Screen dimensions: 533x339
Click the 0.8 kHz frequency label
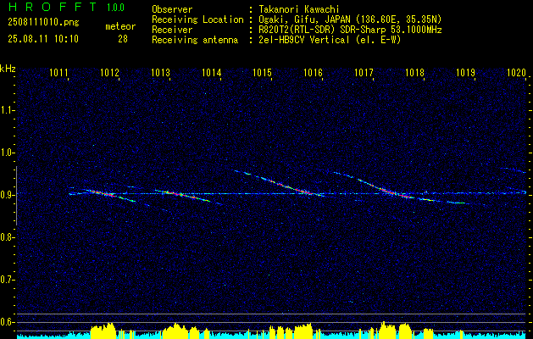click(8, 237)
